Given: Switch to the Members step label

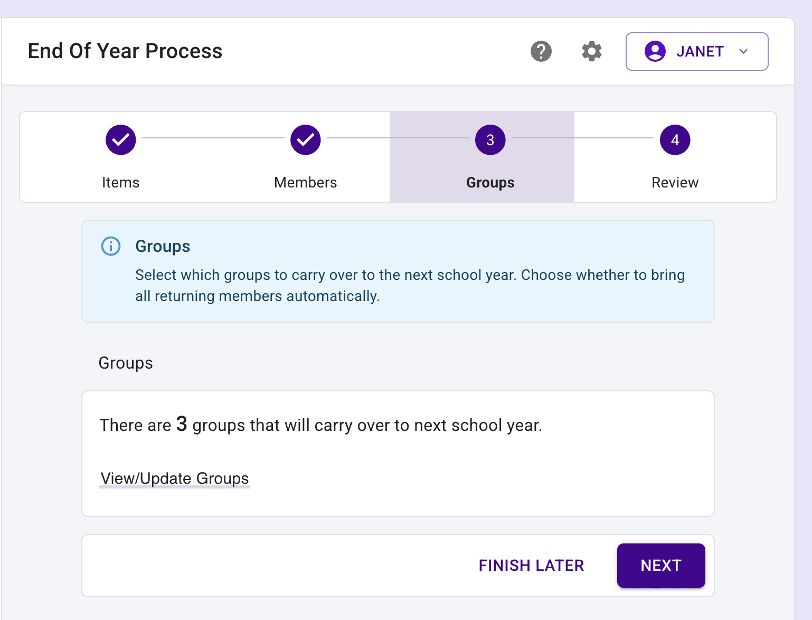Looking at the screenshot, I should [306, 182].
